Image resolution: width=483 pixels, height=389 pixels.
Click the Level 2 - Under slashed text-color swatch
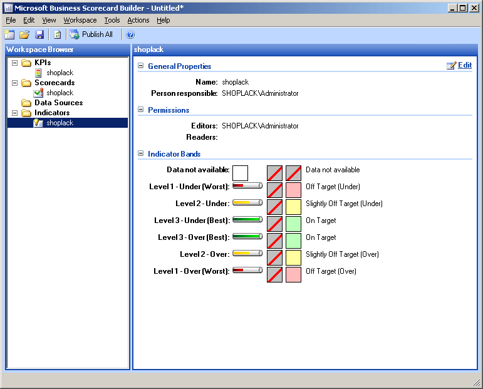pyautogui.click(x=275, y=207)
